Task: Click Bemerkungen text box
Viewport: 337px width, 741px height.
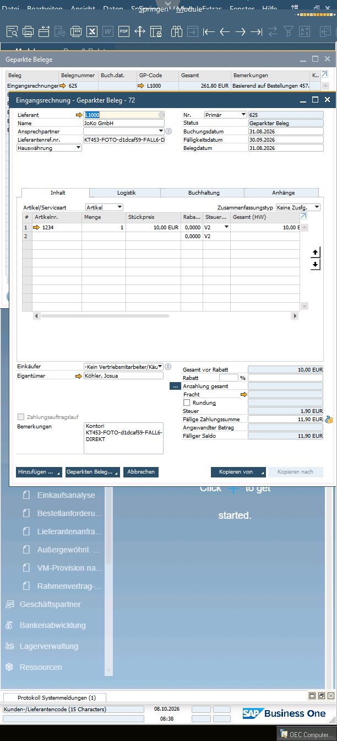Action: pyautogui.click(x=123, y=438)
